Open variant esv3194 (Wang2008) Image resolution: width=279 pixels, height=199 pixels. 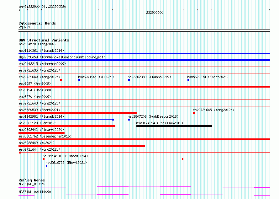point(36,90)
